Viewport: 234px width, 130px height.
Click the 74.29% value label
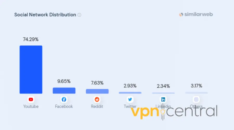click(x=31, y=40)
